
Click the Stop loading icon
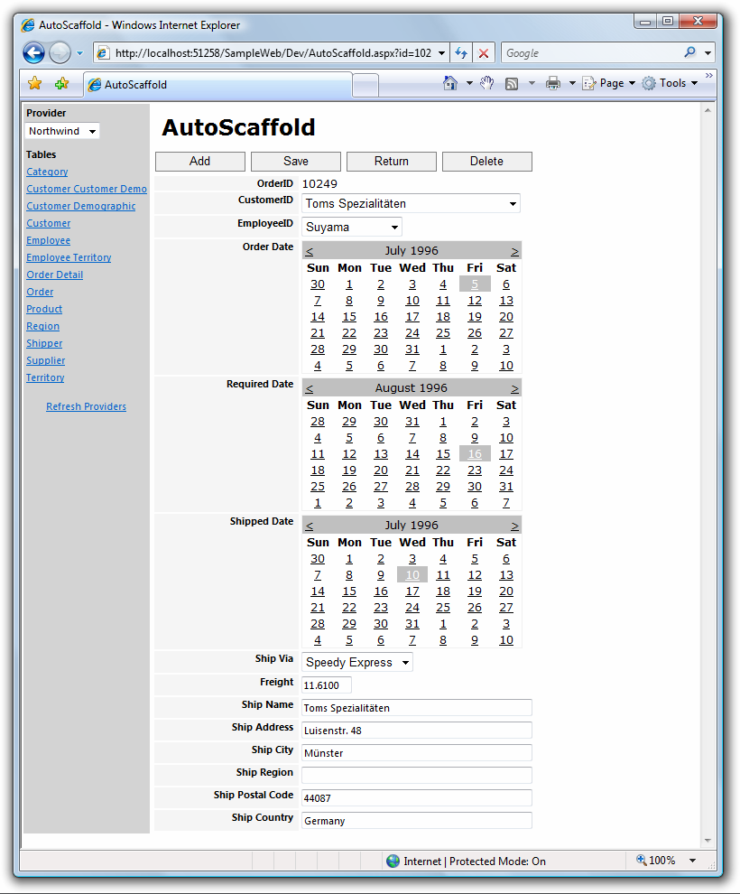point(481,52)
